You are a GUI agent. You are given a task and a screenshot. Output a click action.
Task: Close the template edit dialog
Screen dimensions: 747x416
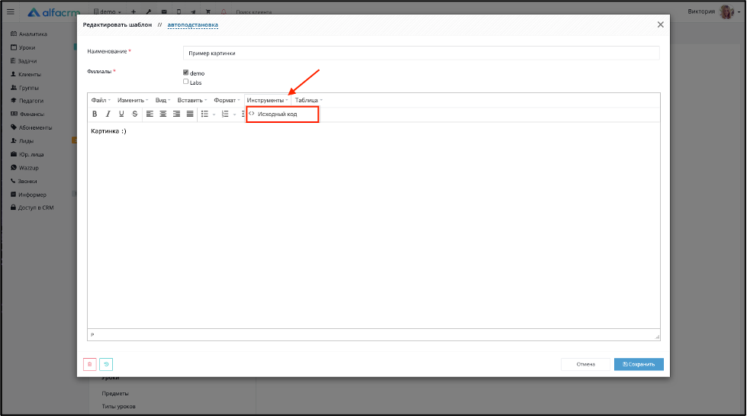(x=660, y=24)
